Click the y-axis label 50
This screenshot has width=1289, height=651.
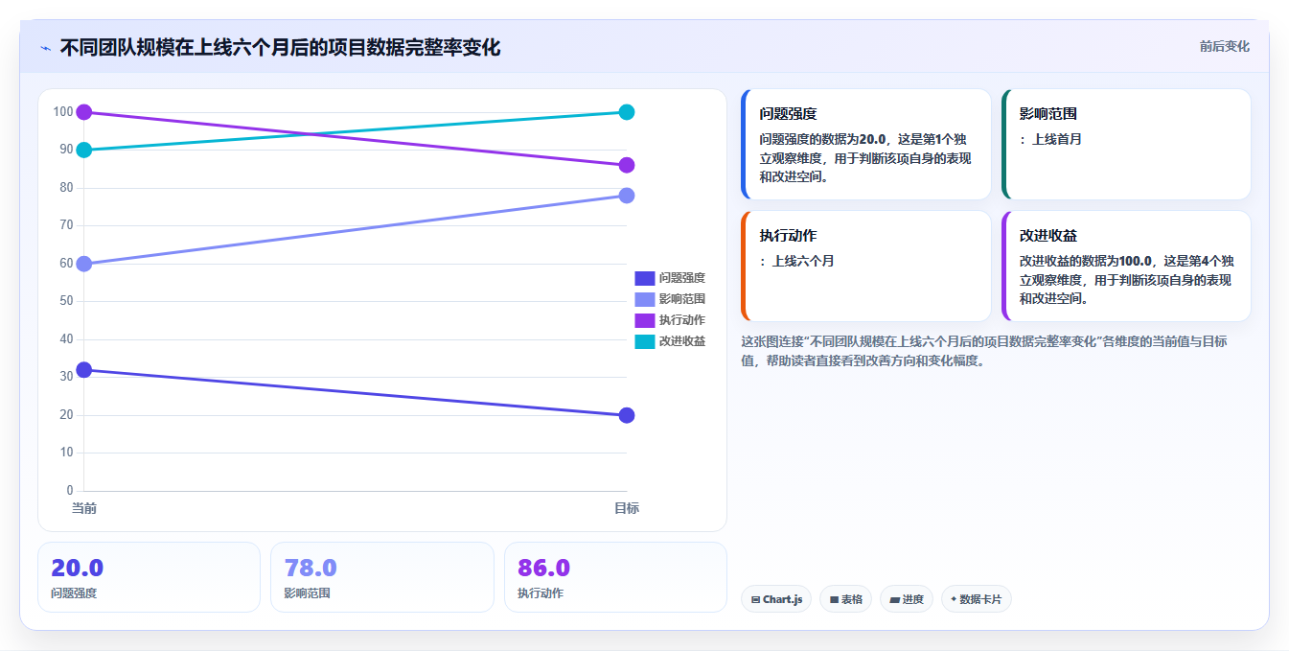click(66, 301)
